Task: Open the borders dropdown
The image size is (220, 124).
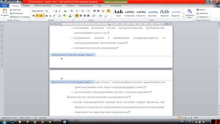Action: tap(108, 16)
